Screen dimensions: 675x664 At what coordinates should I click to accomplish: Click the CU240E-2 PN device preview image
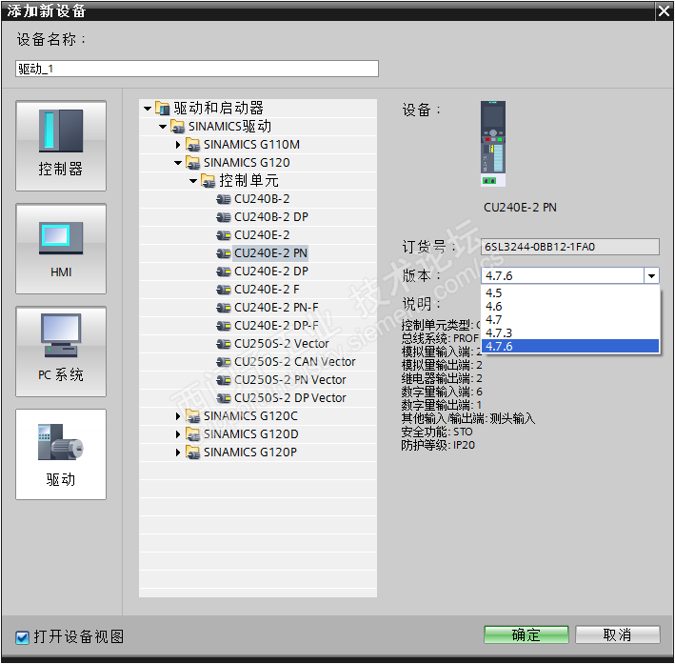pos(493,144)
